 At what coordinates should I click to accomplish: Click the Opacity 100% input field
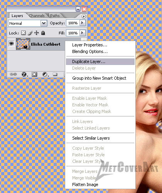(73, 23)
